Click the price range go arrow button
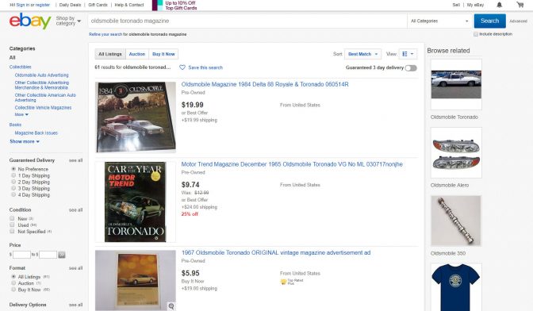The width and height of the screenshot is (533, 311). [x=62, y=255]
